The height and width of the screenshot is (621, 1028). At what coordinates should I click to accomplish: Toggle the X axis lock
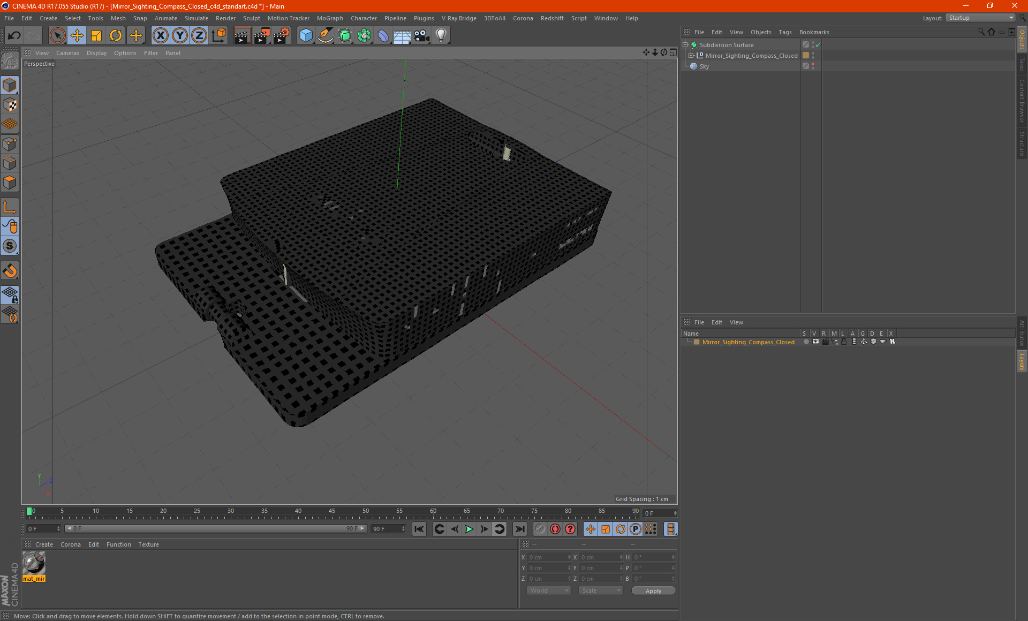pos(160,36)
